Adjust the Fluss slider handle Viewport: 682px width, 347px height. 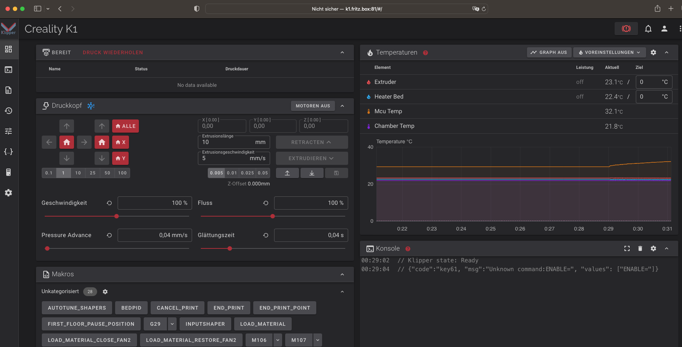(x=273, y=216)
